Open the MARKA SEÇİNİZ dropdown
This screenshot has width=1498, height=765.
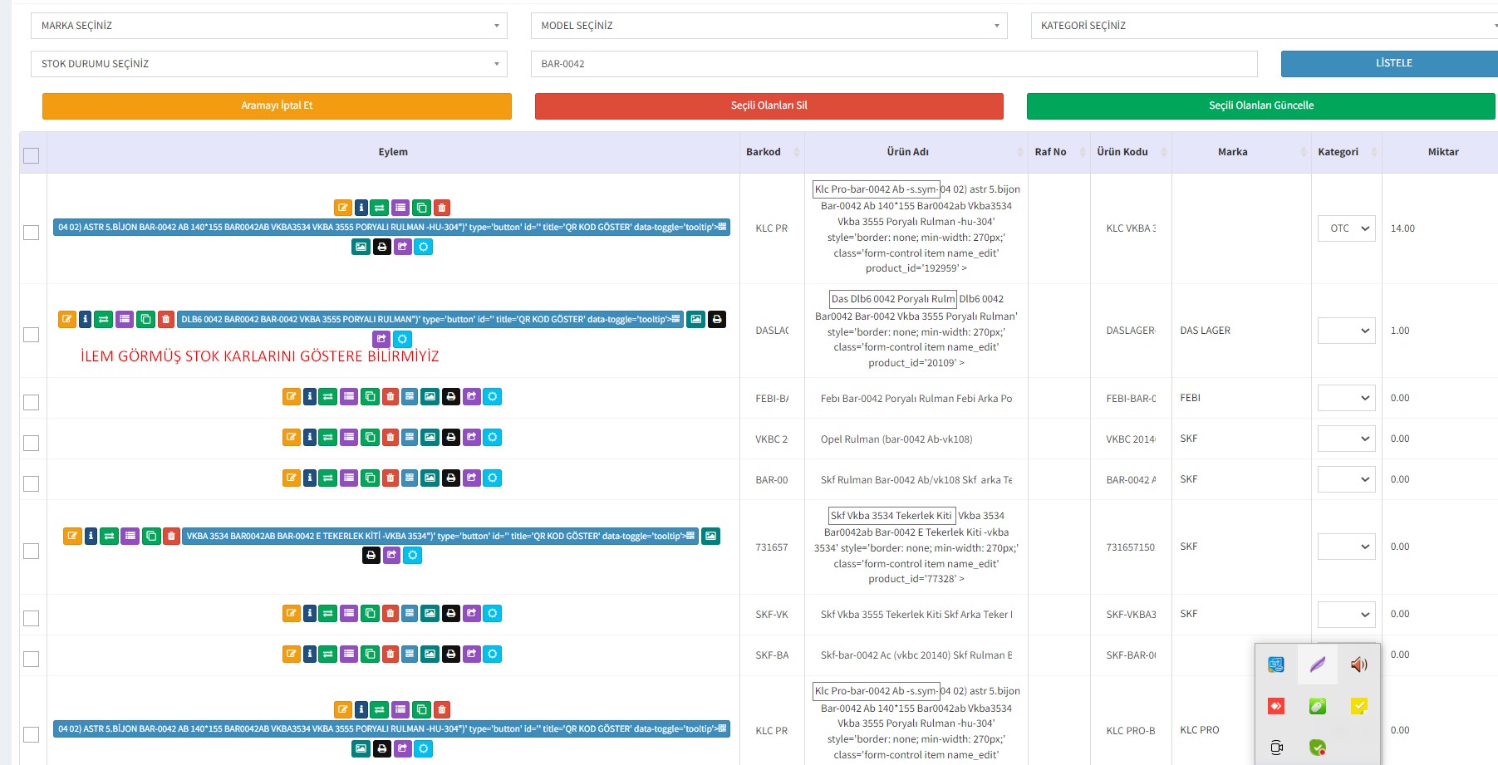tap(268, 26)
